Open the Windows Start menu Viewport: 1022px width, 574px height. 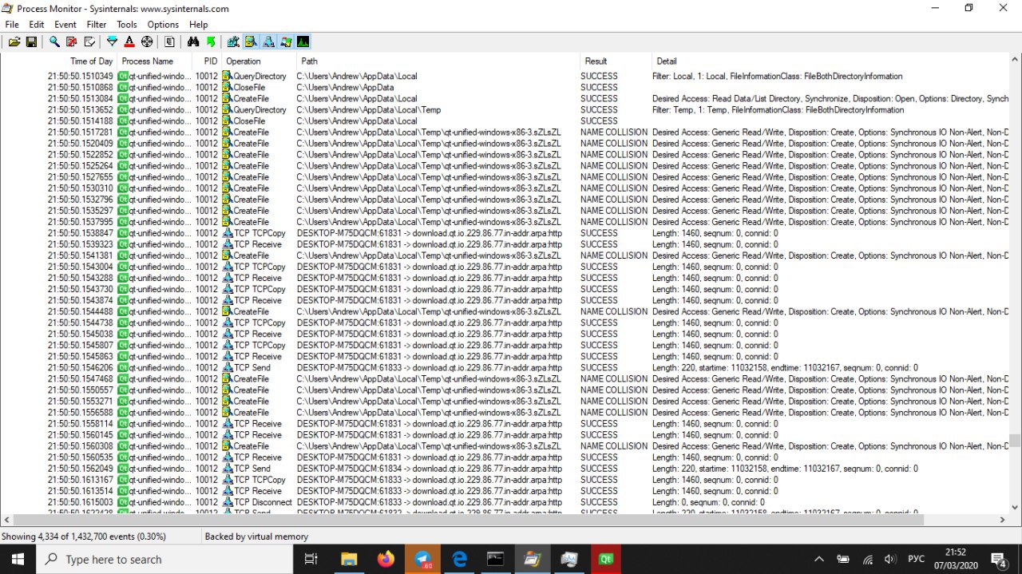[18, 559]
